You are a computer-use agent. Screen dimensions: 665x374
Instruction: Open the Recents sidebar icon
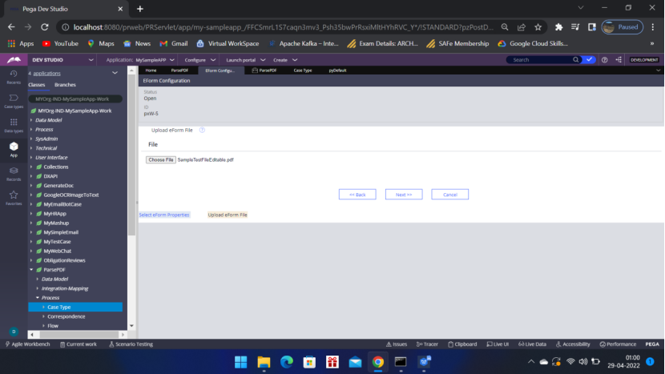point(14,77)
